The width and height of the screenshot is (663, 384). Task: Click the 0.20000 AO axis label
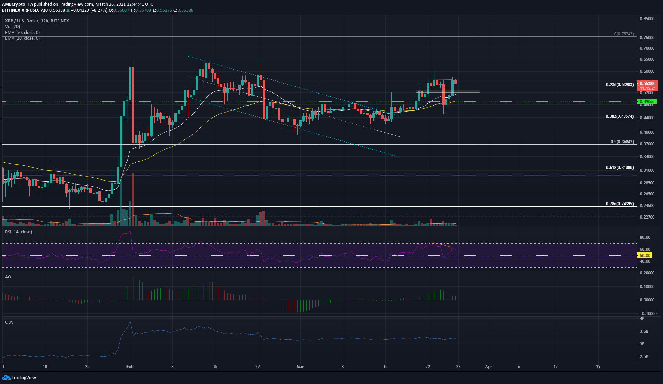click(647, 273)
